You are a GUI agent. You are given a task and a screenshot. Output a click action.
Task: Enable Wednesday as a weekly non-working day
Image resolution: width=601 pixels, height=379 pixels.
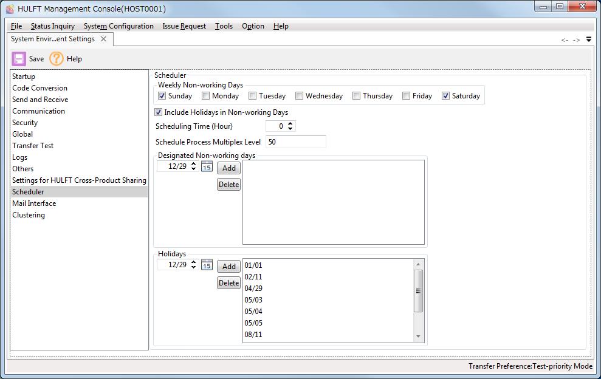(299, 95)
